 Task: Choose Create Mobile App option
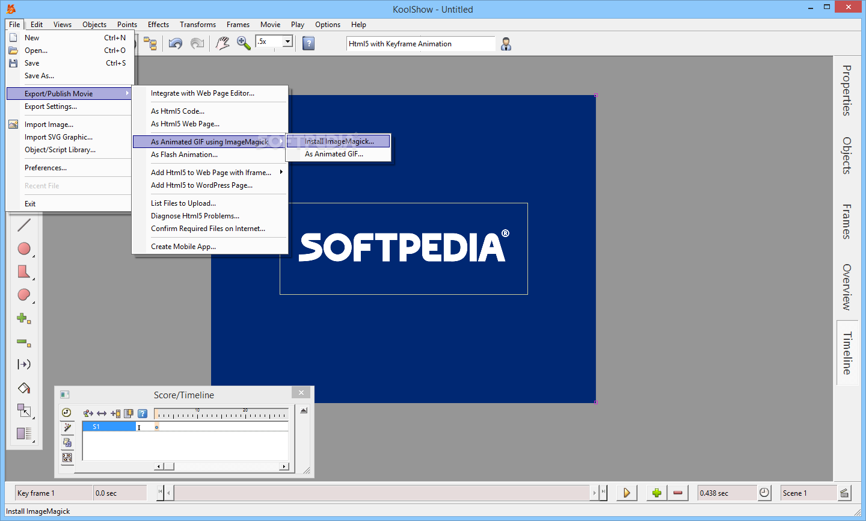tap(210, 247)
